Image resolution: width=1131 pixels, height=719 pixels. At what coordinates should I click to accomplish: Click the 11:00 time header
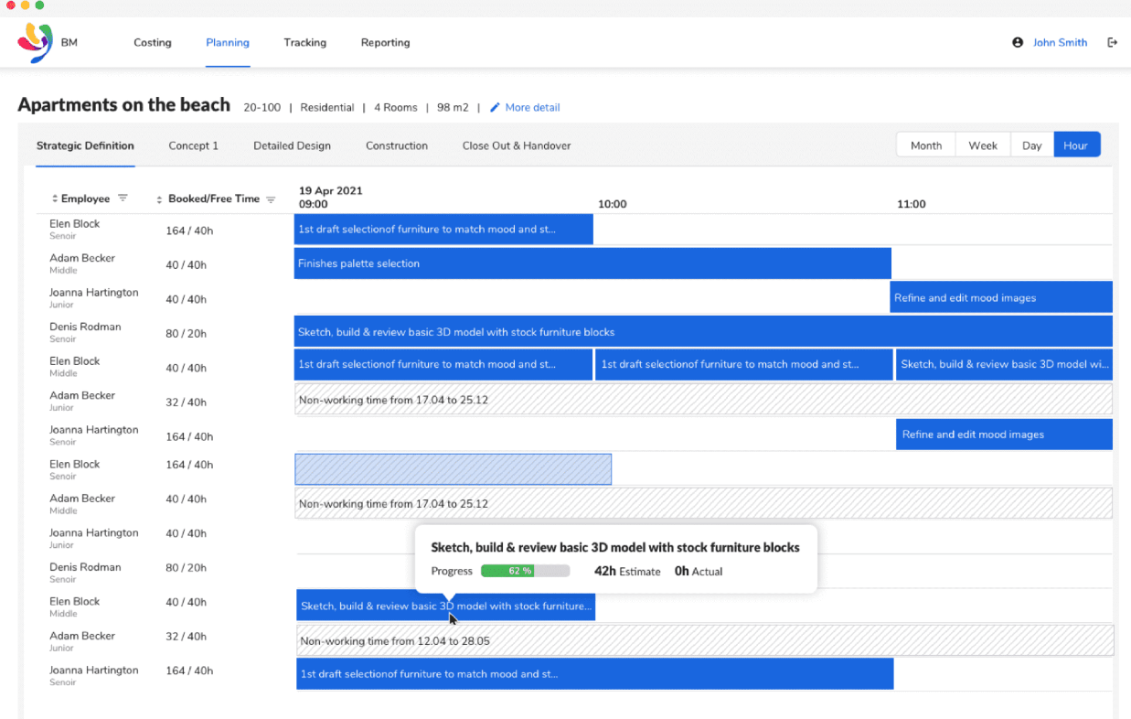point(911,204)
